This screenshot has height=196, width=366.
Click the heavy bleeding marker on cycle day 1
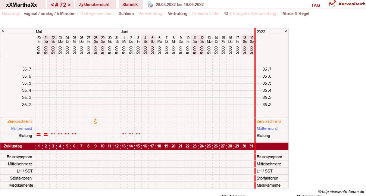tap(39, 134)
